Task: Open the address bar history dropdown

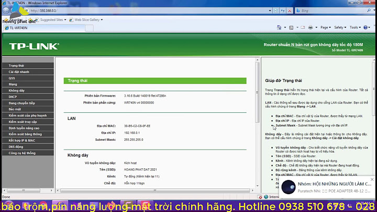Action: click(270, 10)
